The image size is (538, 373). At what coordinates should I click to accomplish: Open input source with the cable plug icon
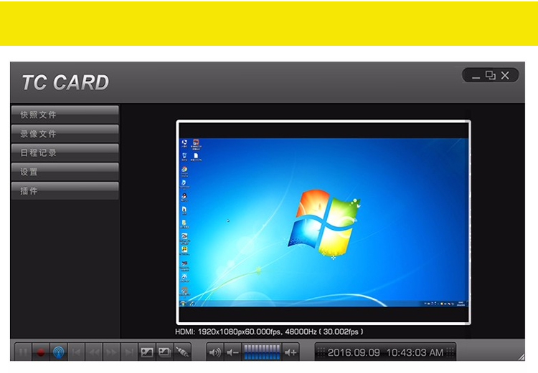[x=182, y=352]
